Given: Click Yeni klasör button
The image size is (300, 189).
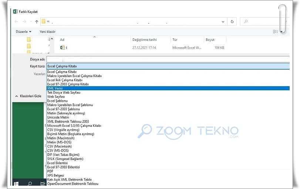Looking at the screenshot, I should click(47, 32).
